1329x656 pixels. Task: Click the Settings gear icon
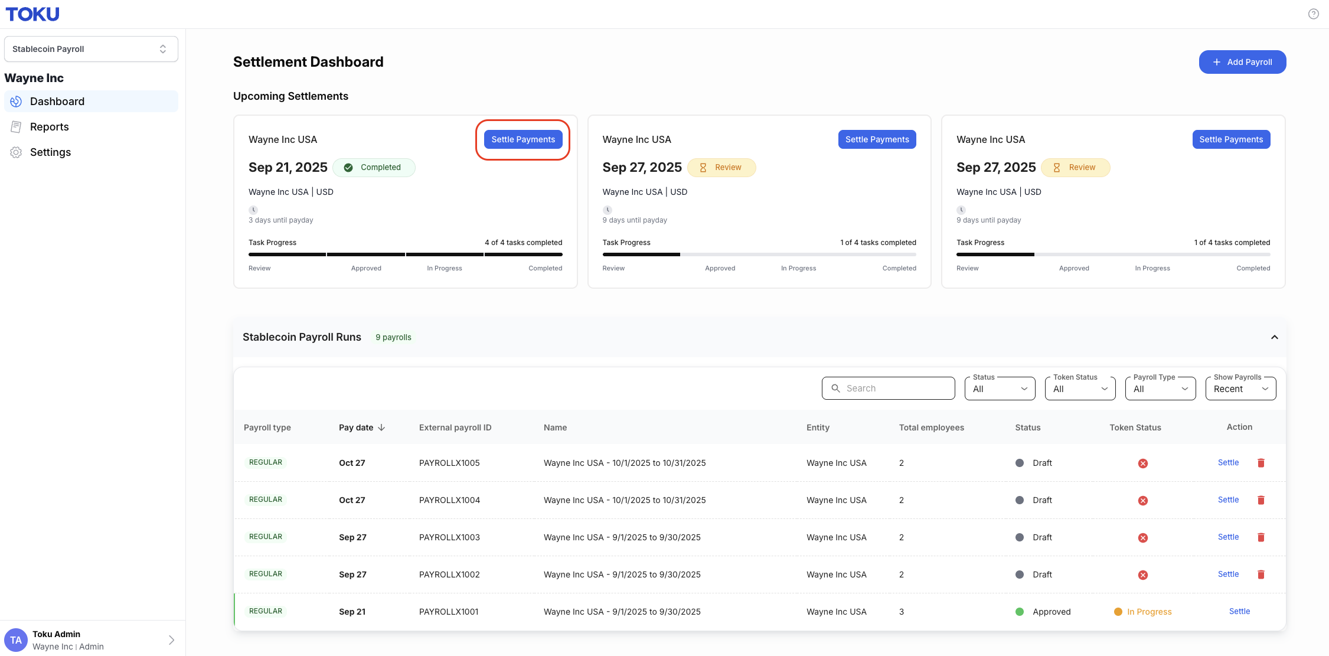(x=16, y=152)
